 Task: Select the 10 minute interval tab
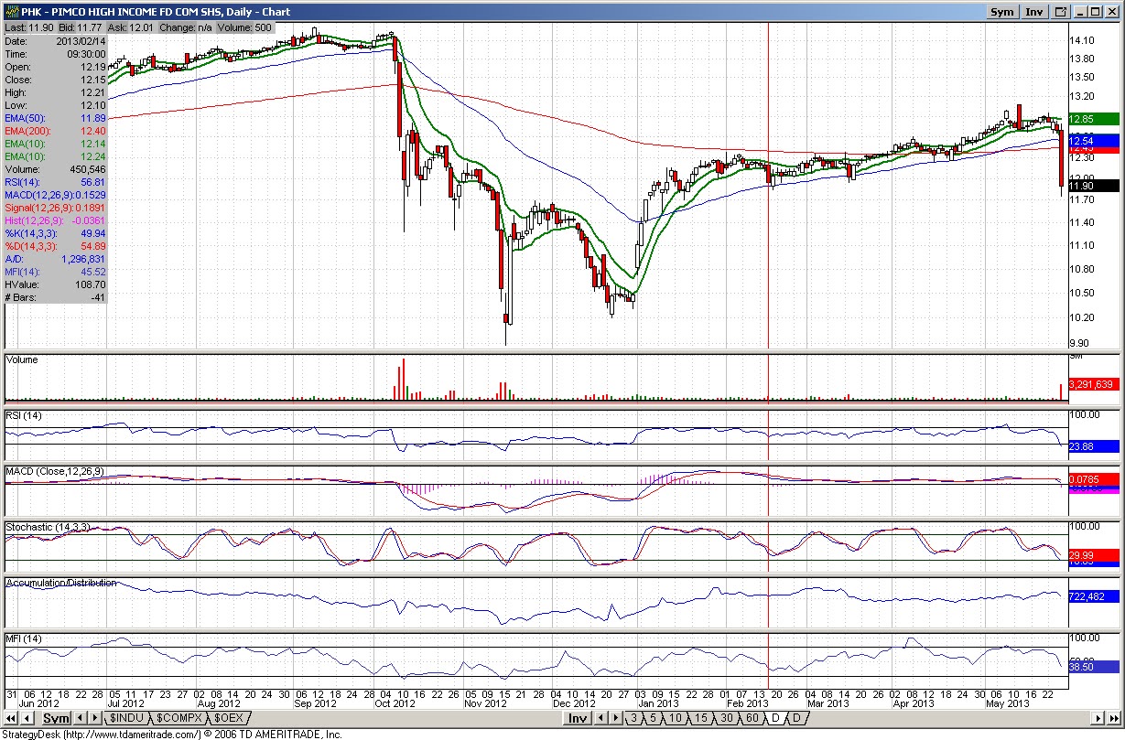676,718
